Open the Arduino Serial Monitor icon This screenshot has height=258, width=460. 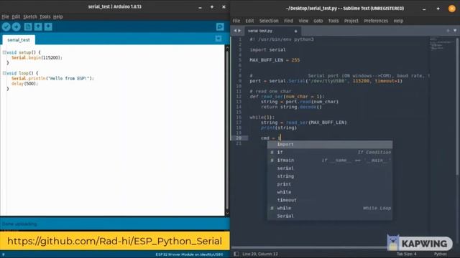220,27
